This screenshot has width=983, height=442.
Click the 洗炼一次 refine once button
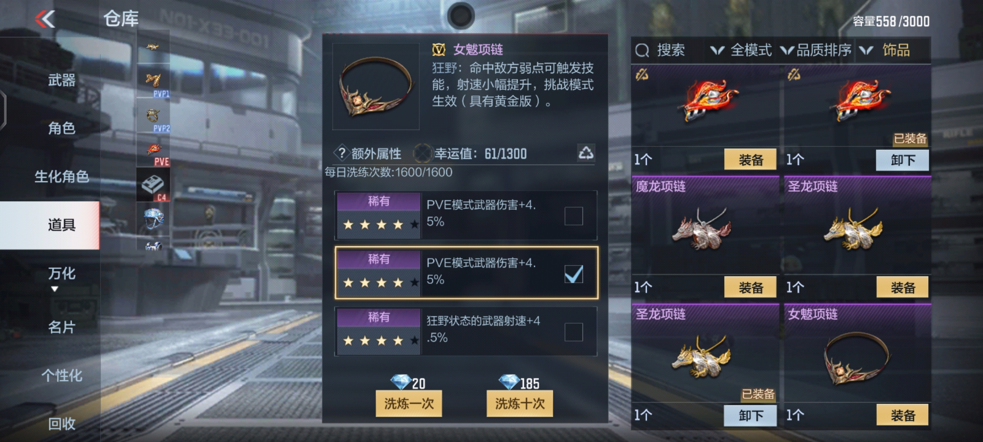[409, 404]
